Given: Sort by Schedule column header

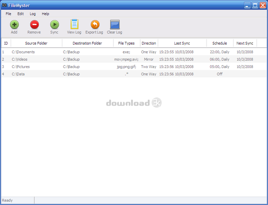Looking at the screenshot, I should 220,43.
